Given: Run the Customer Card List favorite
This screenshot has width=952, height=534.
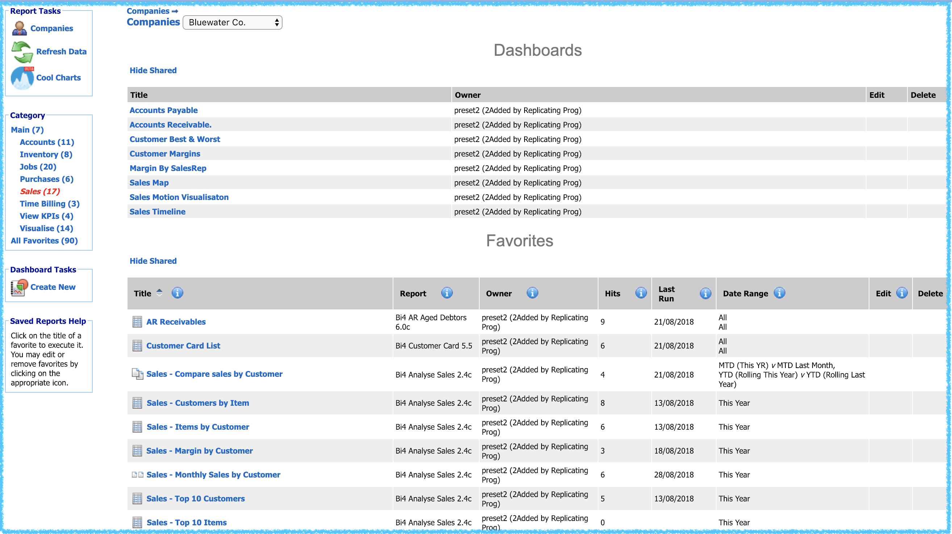Looking at the screenshot, I should point(183,346).
